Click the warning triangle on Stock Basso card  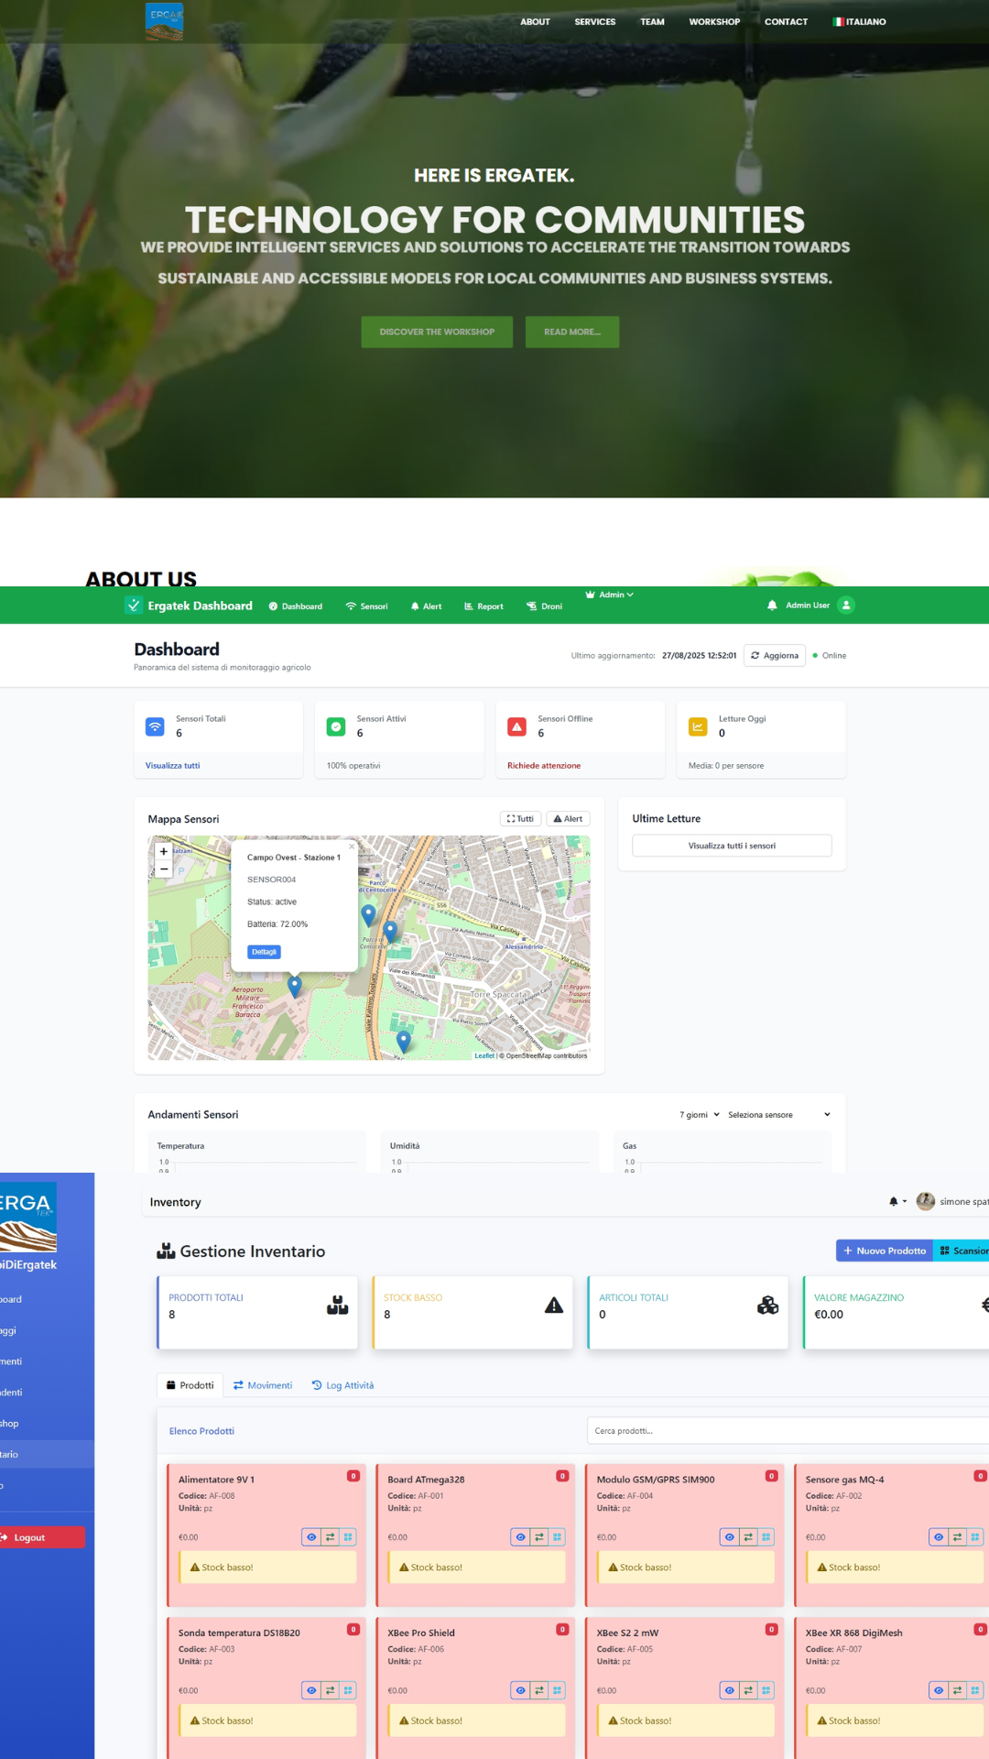(554, 1306)
